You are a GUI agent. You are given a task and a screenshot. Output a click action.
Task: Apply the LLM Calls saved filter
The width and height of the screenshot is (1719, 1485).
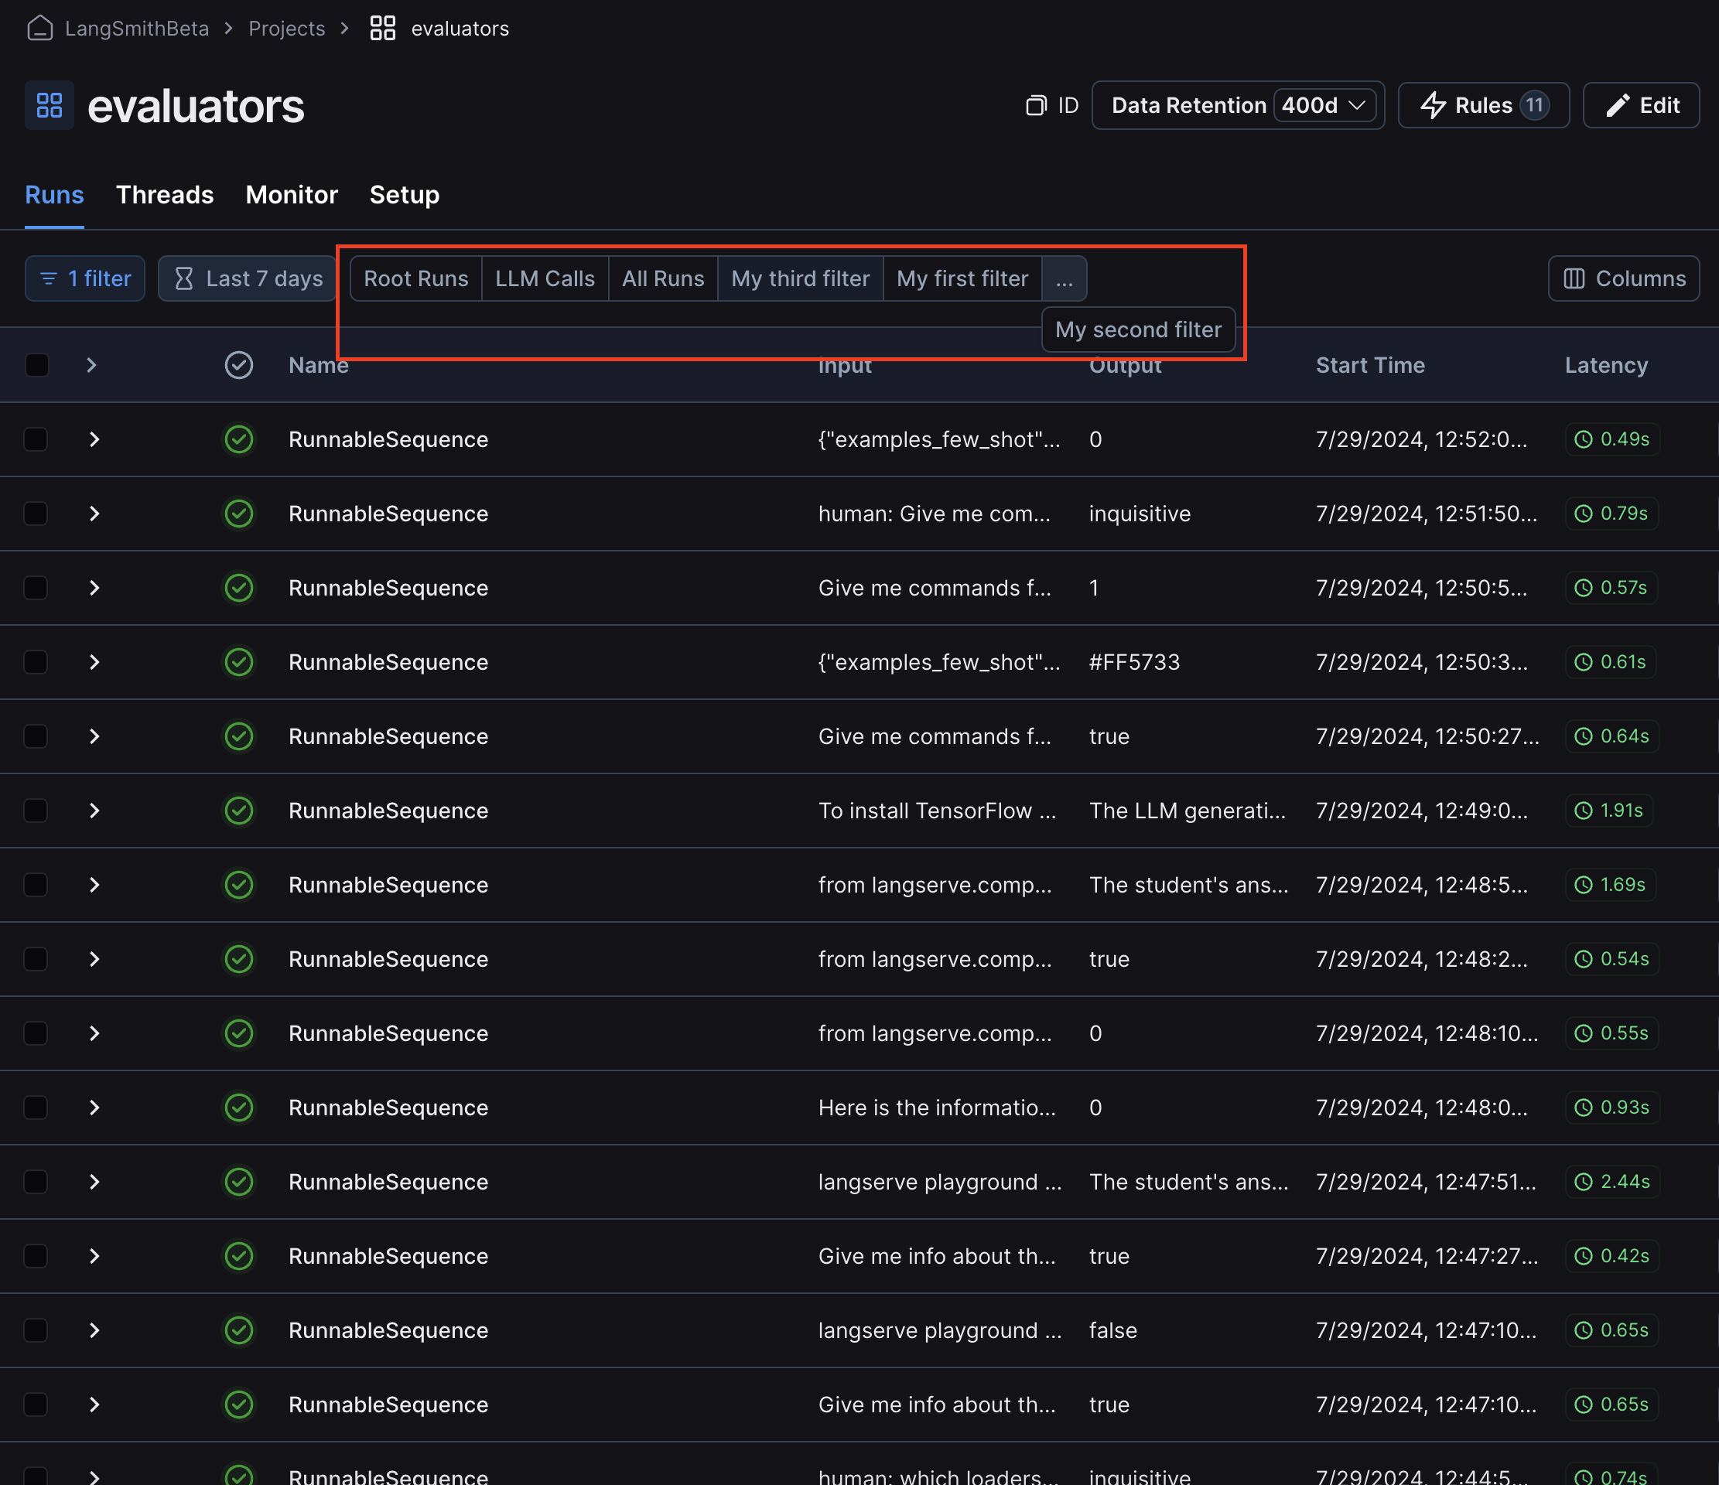[x=544, y=278]
